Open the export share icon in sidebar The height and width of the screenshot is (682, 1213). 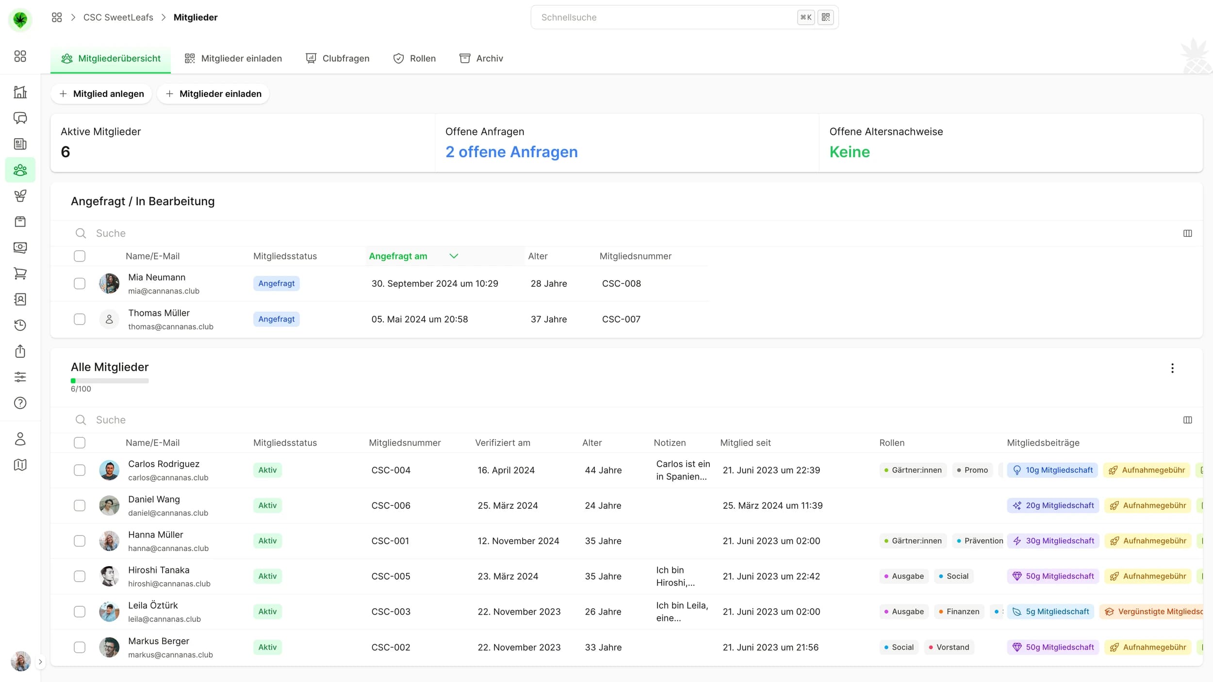tap(20, 351)
